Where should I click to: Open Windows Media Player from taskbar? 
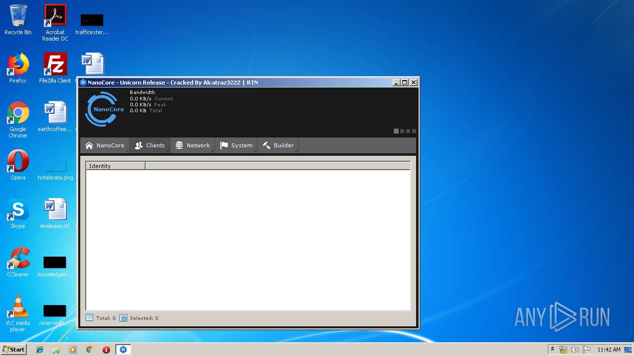pyautogui.click(x=73, y=350)
